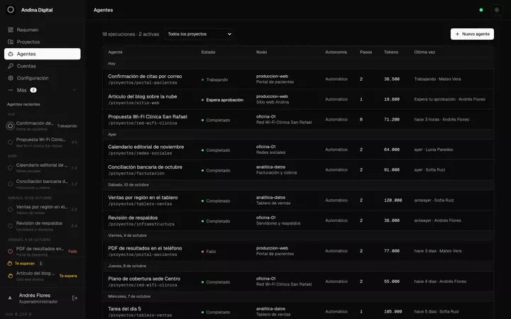Open row Ventas por región en el tablero

pyautogui.click(x=298, y=201)
